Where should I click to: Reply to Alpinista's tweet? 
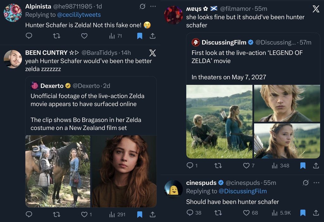pyautogui.click(x=29, y=36)
